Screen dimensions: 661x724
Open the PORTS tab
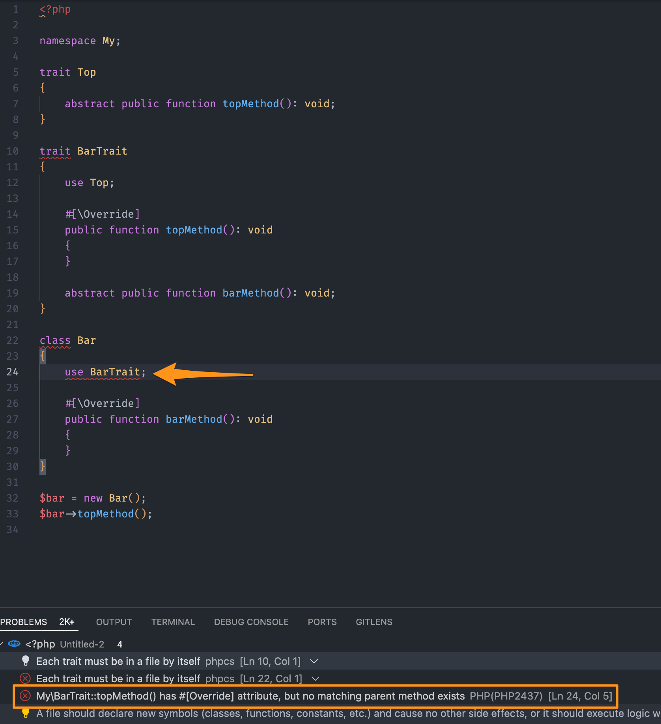pos(322,622)
